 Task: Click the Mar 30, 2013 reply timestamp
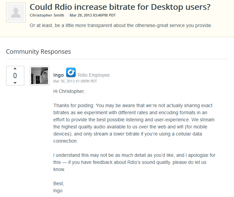coord(75,81)
